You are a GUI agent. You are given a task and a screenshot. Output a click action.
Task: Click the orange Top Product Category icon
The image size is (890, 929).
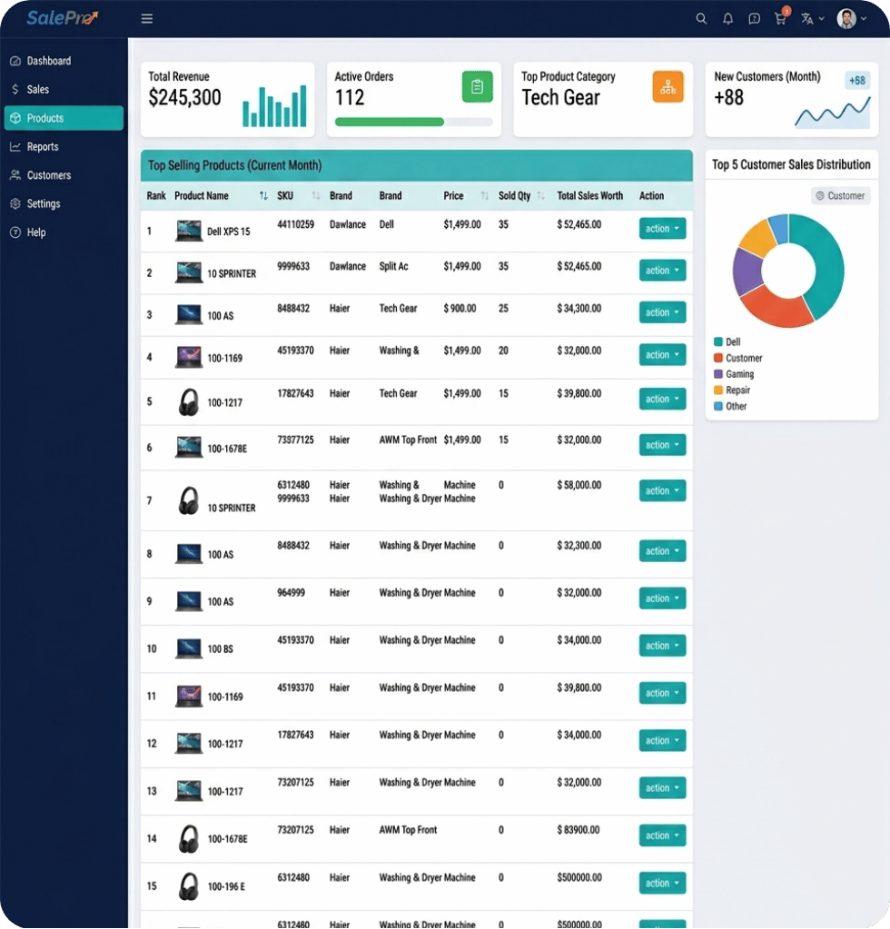(x=667, y=86)
